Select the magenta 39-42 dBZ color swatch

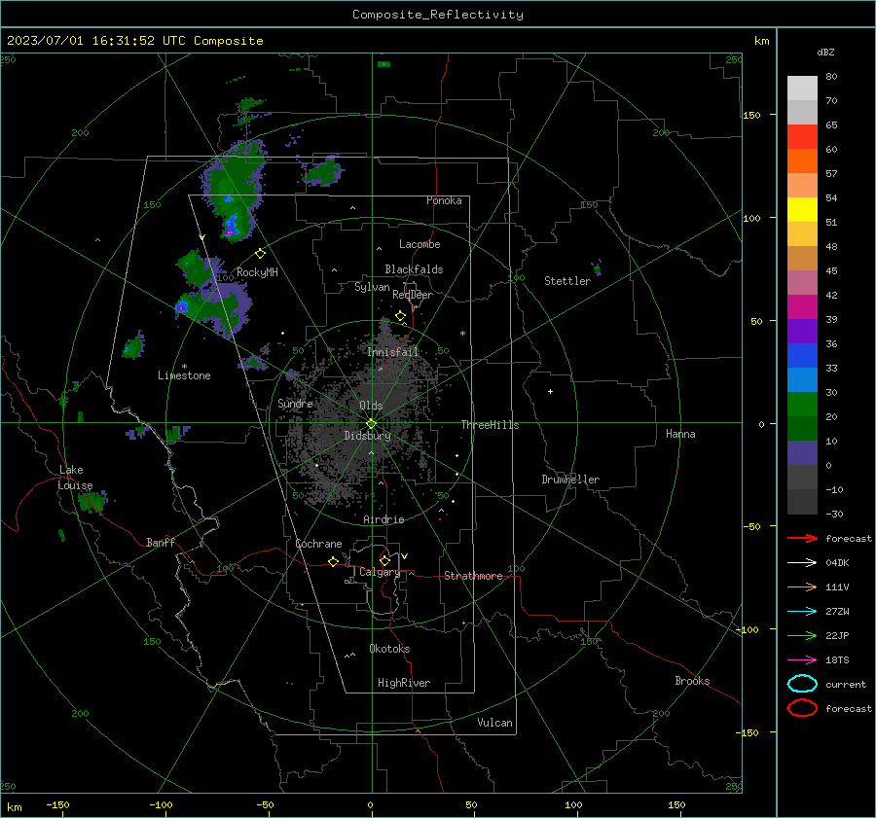pos(802,306)
